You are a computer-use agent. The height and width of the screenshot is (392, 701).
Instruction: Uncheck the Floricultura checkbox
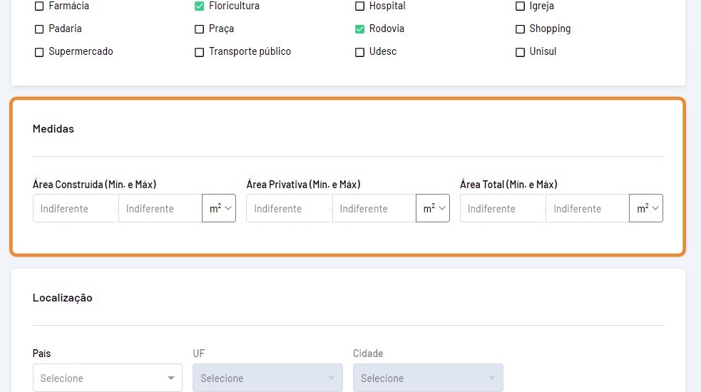click(x=200, y=6)
